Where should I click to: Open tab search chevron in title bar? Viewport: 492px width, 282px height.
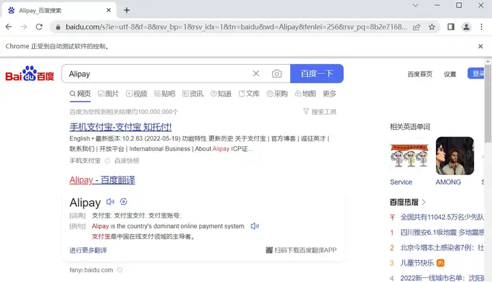pyautogui.click(x=415, y=5)
